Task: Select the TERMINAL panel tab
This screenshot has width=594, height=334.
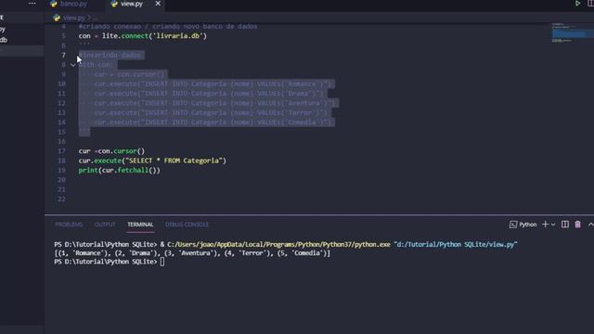Action: pyautogui.click(x=140, y=225)
